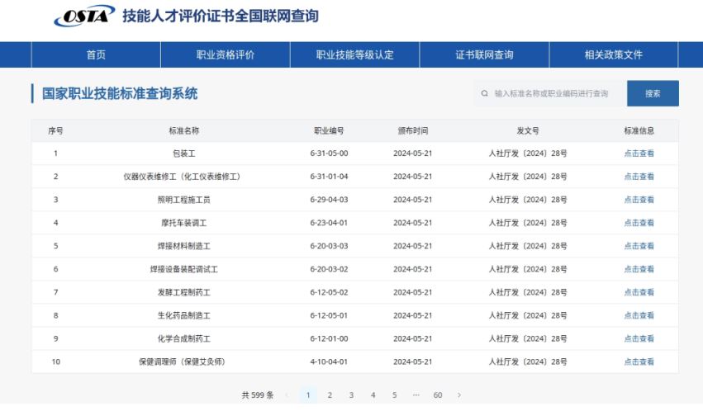Select occupation code 4-10-04-01

[329, 361]
